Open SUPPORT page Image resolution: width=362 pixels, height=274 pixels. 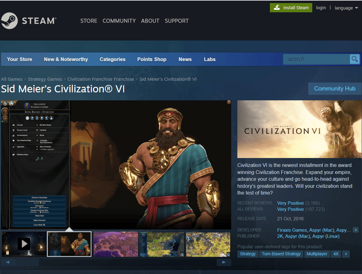[177, 21]
